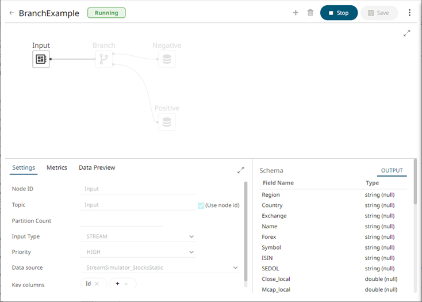Click the Partition Count input field
Image resolution: width=422 pixels, height=302 pixels.
(x=122, y=221)
